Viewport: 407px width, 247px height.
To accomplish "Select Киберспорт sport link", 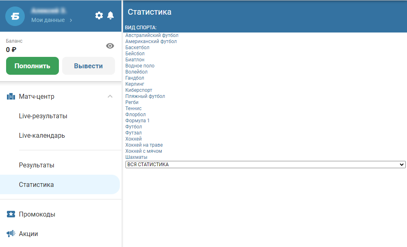I will 139,90.
